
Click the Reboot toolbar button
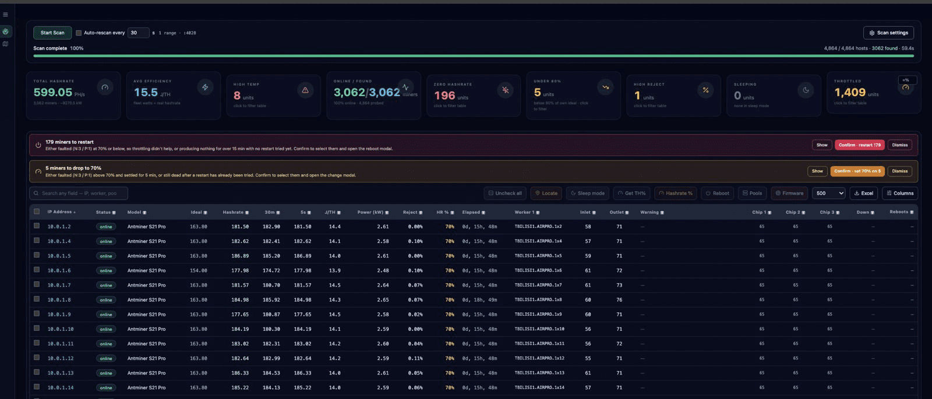718,193
